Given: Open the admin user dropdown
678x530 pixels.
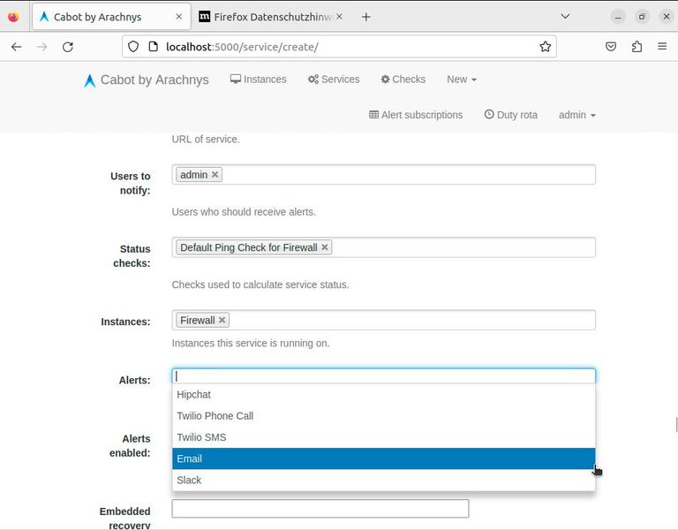Looking at the screenshot, I should click(x=576, y=115).
